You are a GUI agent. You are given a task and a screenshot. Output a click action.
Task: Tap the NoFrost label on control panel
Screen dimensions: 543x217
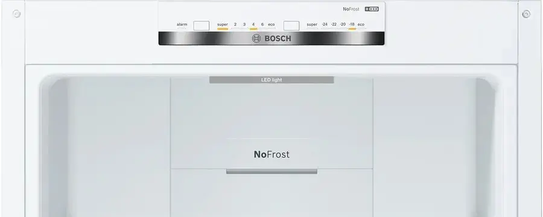tap(351, 10)
